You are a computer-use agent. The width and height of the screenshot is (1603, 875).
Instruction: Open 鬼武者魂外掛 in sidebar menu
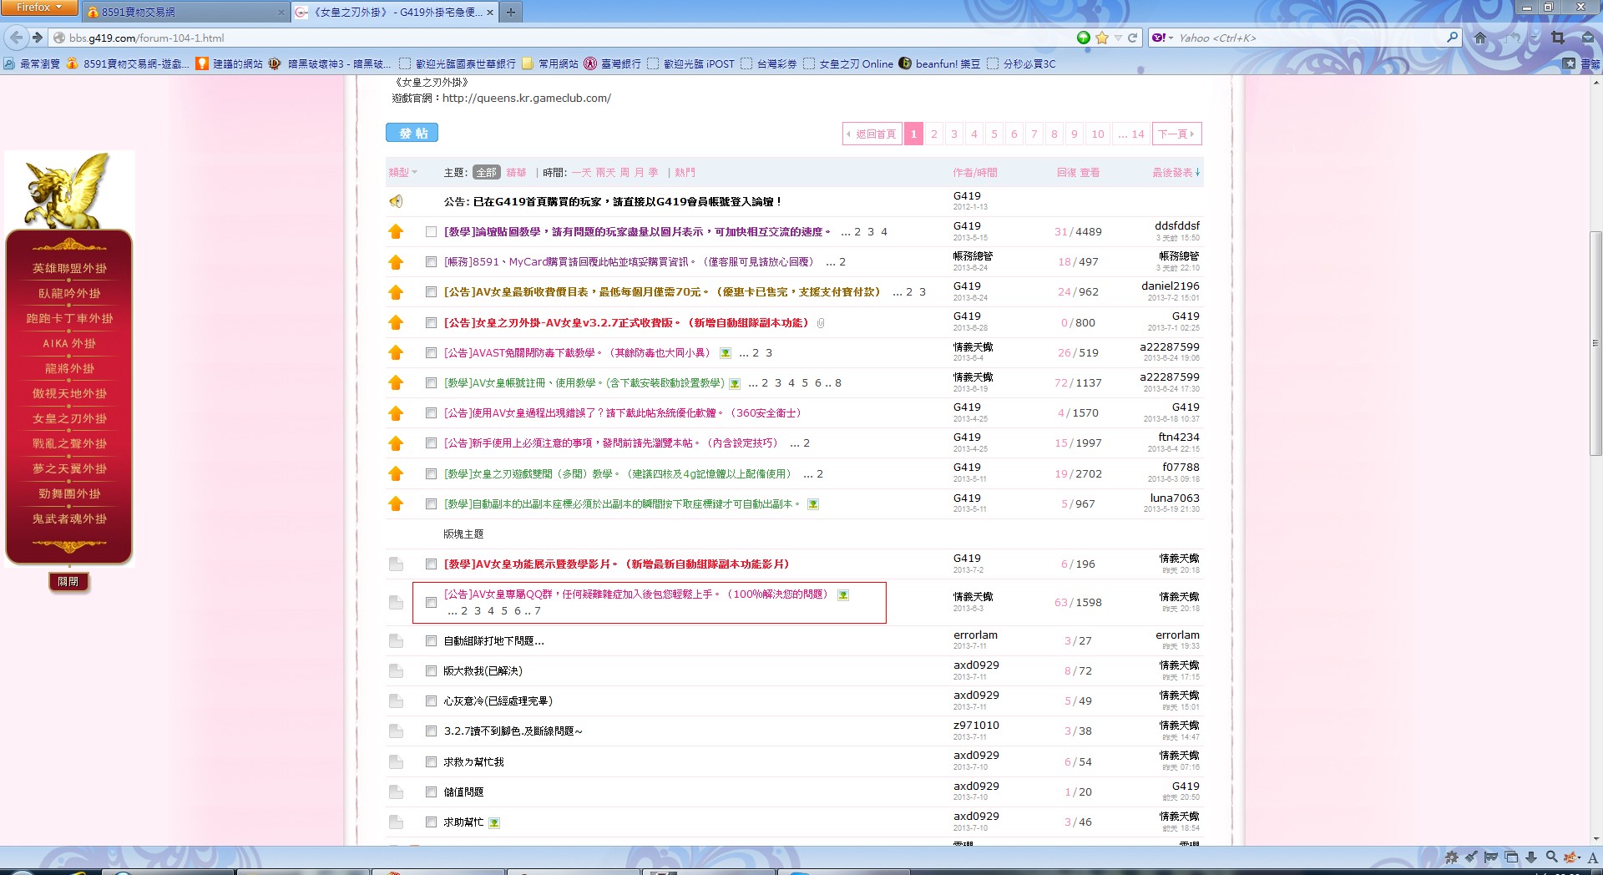click(x=69, y=519)
